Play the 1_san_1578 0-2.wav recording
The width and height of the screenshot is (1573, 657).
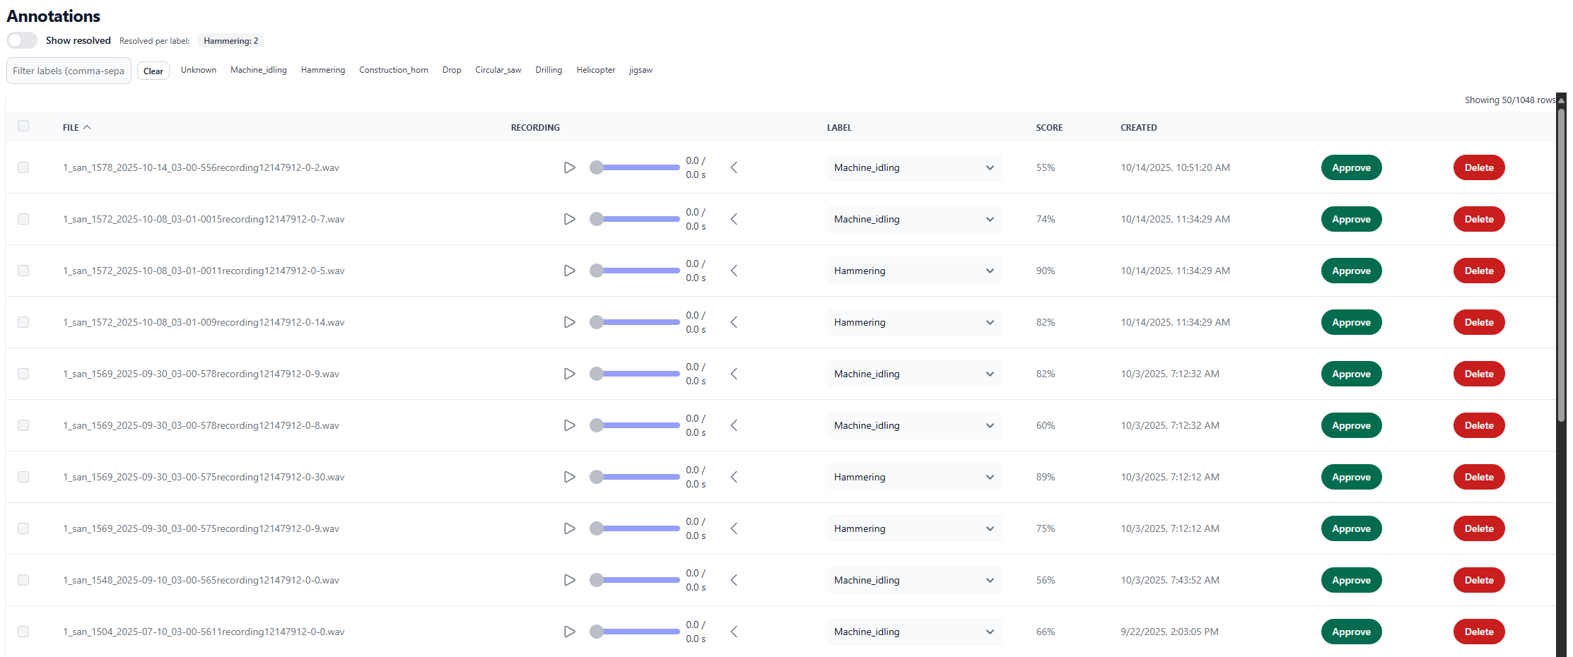pyautogui.click(x=569, y=167)
